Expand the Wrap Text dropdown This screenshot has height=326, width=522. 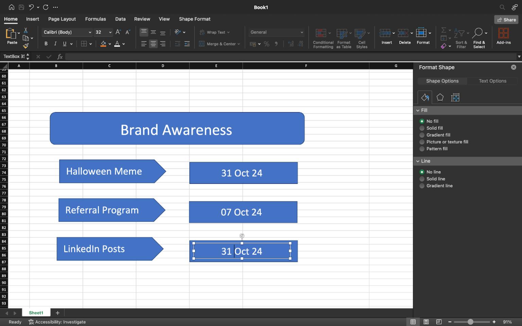(228, 32)
